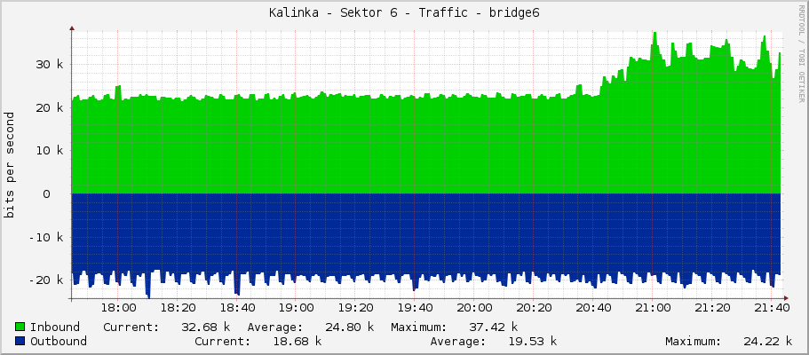
Task: Click the Outbound average value '19.53 k'
Action: click(533, 341)
